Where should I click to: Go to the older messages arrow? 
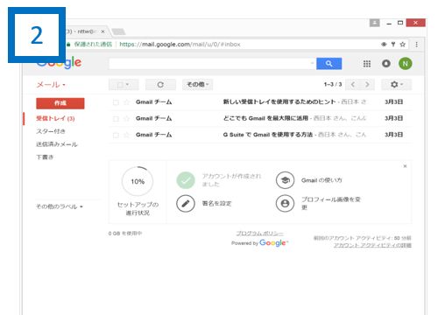tap(367, 85)
